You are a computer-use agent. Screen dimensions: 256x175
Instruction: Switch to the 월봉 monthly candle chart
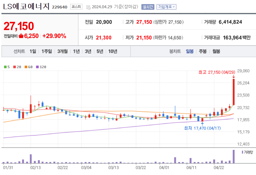216,52
